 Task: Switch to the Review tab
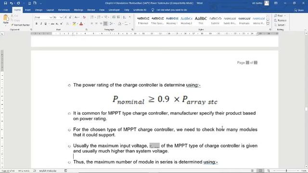91,10
